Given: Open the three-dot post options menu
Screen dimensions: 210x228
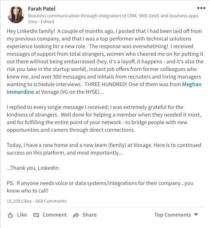Looking at the screenshot, I should (201, 8).
